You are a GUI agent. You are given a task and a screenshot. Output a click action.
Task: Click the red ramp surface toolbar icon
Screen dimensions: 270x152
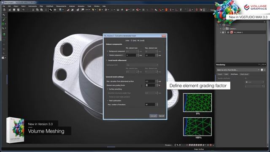coord(68,10)
